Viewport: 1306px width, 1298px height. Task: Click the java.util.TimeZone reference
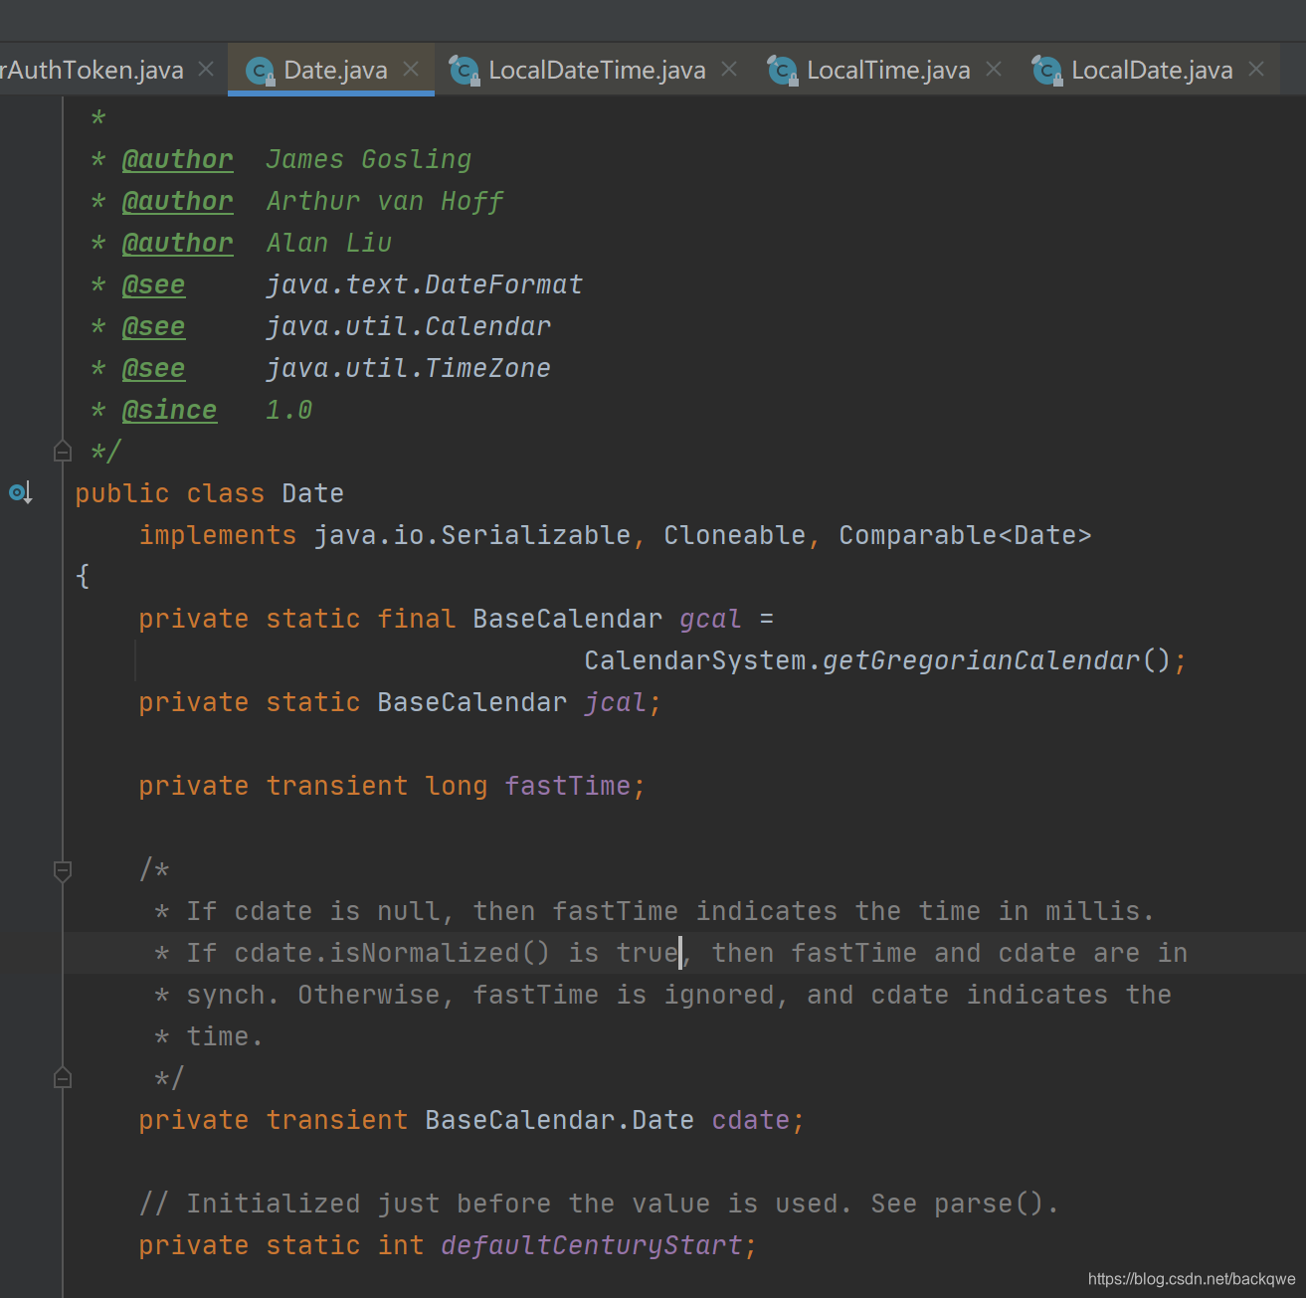click(x=409, y=368)
